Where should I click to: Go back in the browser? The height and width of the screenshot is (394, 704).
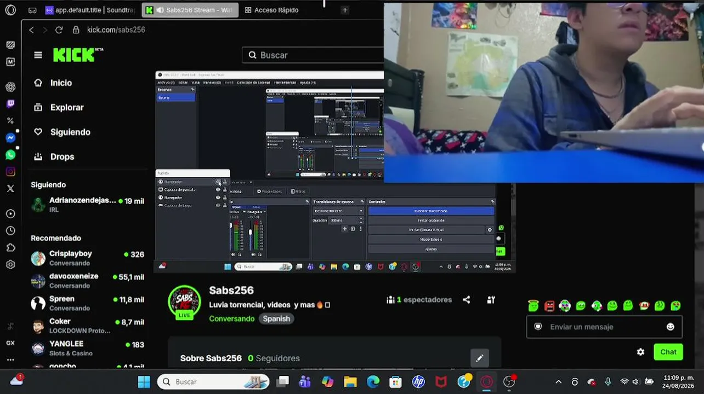pyautogui.click(x=31, y=30)
